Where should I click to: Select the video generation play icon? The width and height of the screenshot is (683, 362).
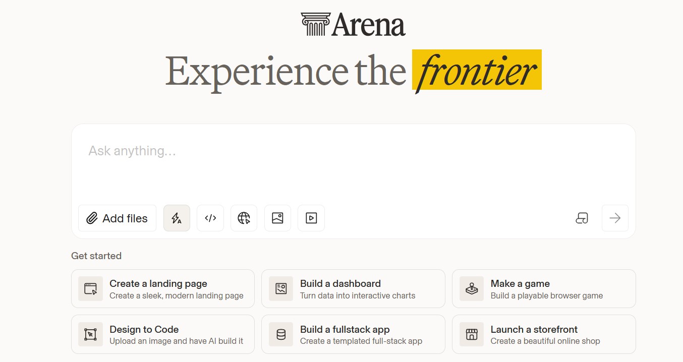[x=311, y=218]
